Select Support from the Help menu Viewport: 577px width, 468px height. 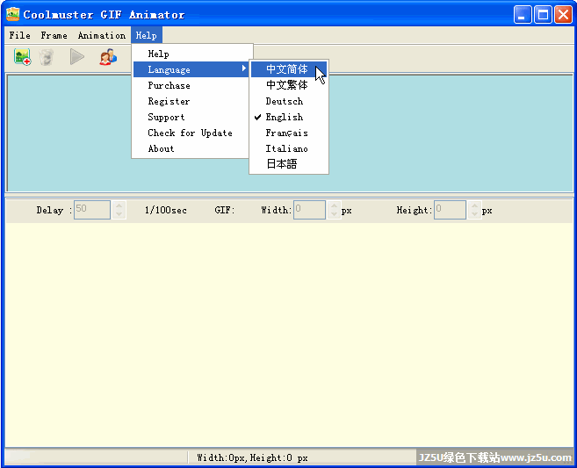click(191, 117)
